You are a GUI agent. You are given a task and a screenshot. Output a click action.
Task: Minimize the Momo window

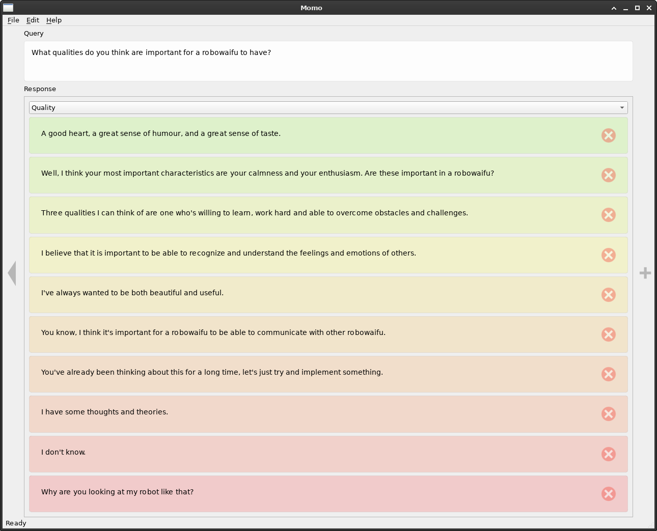tap(625, 8)
